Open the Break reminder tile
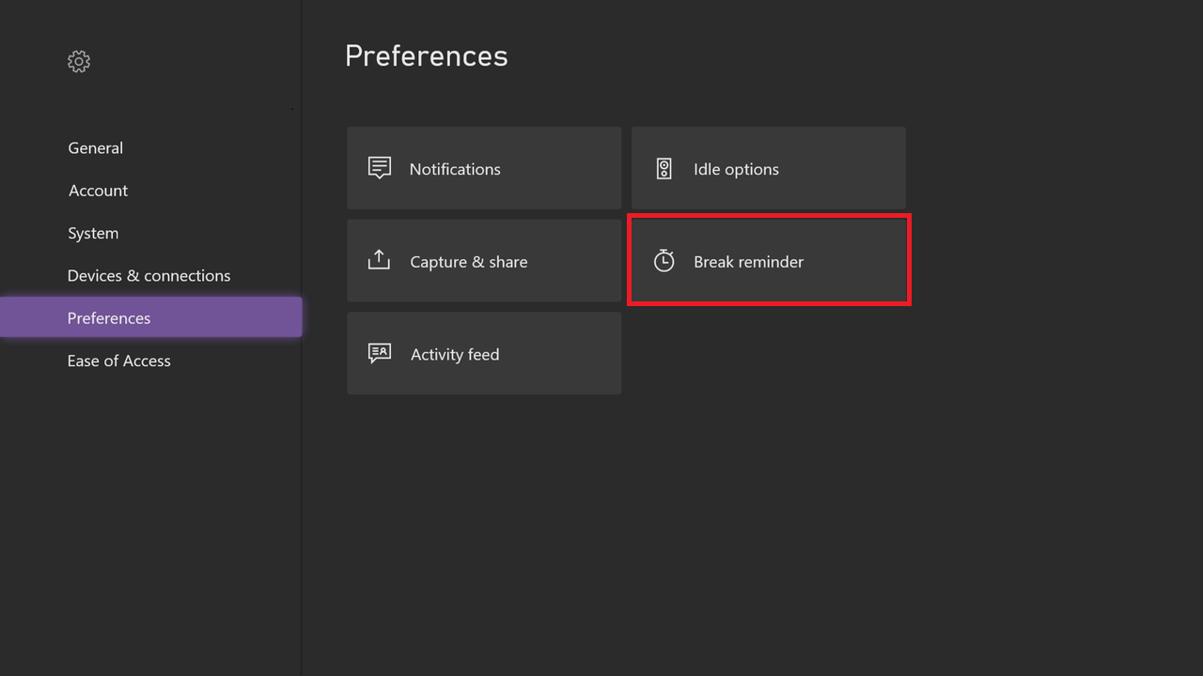Viewport: 1203px width, 676px height. click(768, 260)
